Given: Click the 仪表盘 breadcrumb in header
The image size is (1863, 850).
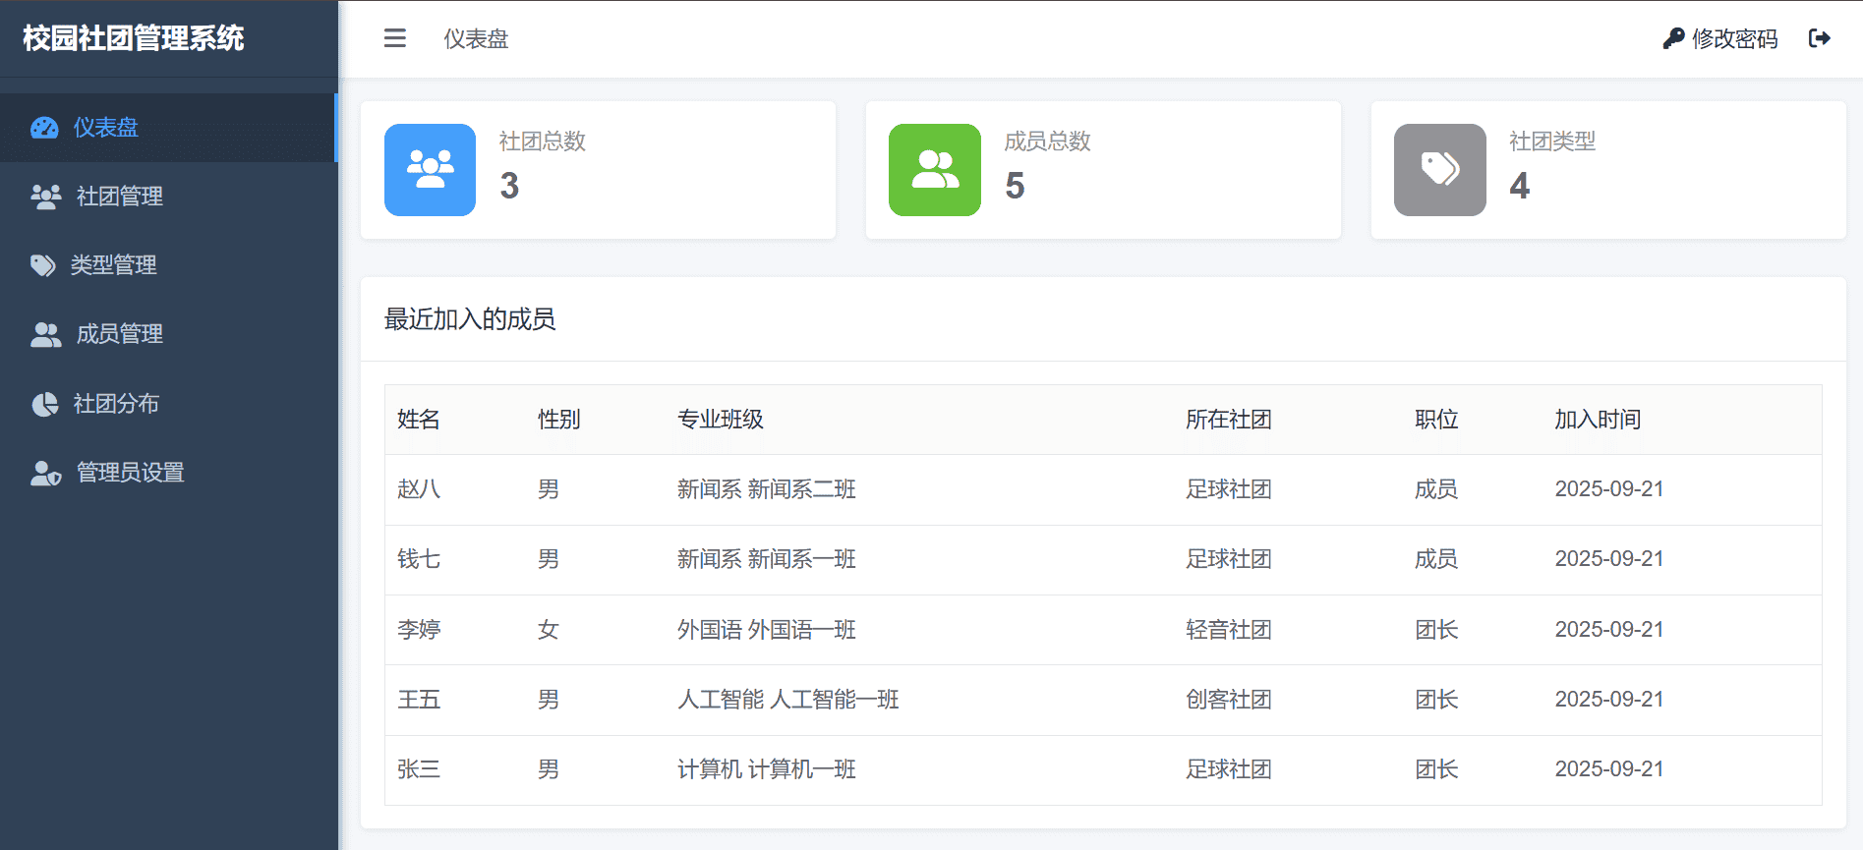Looking at the screenshot, I should tap(476, 38).
